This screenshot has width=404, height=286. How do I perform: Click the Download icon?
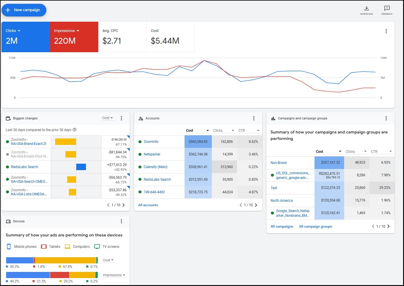366,9
